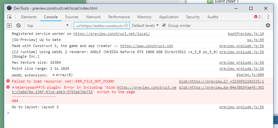This screenshot has height=128, width=278.
Task: Open blob link ending 04e38b5faaf6:392
Action: point(221,87)
